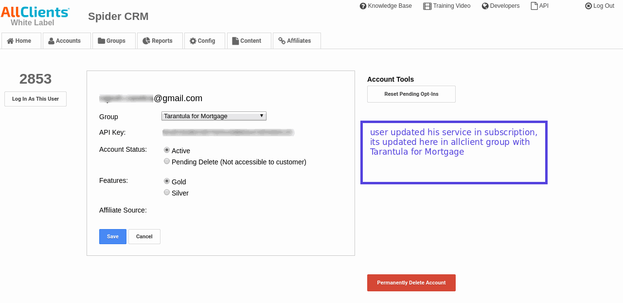This screenshot has height=303, width=623.
Task: Open the Content tab
Action: [249, 41]
